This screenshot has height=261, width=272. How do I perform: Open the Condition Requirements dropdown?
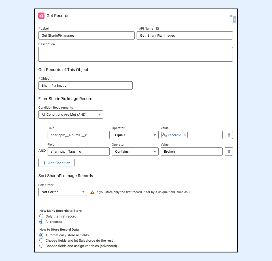click(x=71, y=115)
